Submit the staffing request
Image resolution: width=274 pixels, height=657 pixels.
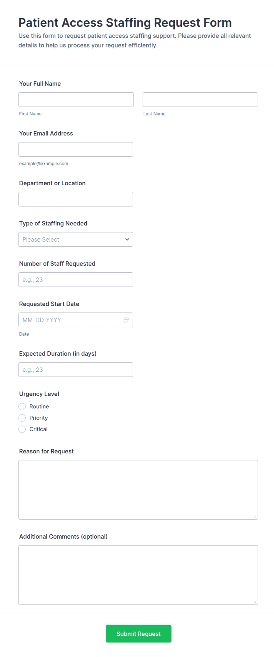138,634
